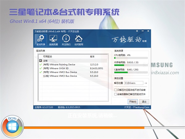Open the 驱动列表 driver list gear icon

point(39,40)
